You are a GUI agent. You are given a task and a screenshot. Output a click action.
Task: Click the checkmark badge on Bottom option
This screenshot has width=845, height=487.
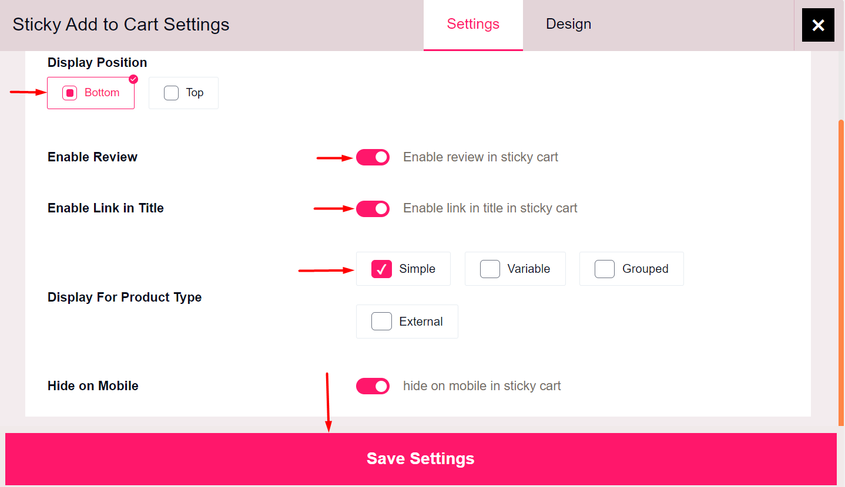pyautogui.click(x=133, y=79)
